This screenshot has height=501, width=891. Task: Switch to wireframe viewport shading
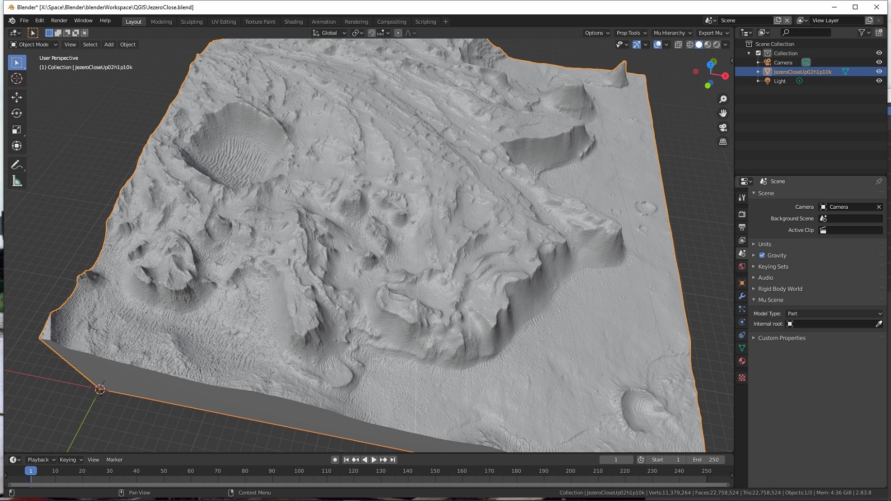[x=690, y=45]
